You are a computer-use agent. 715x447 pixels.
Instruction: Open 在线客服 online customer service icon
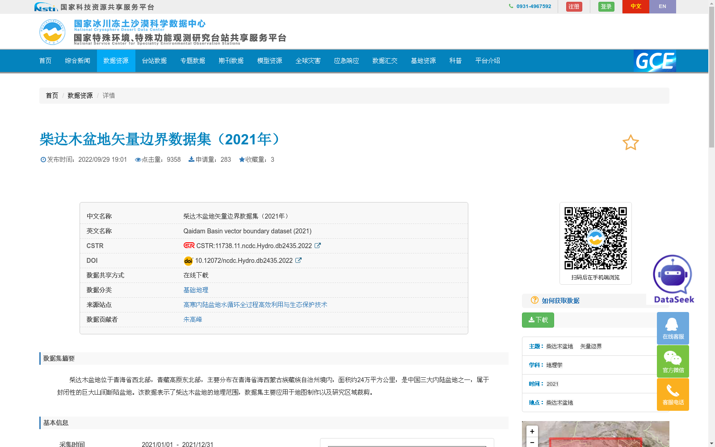(673, 328)
